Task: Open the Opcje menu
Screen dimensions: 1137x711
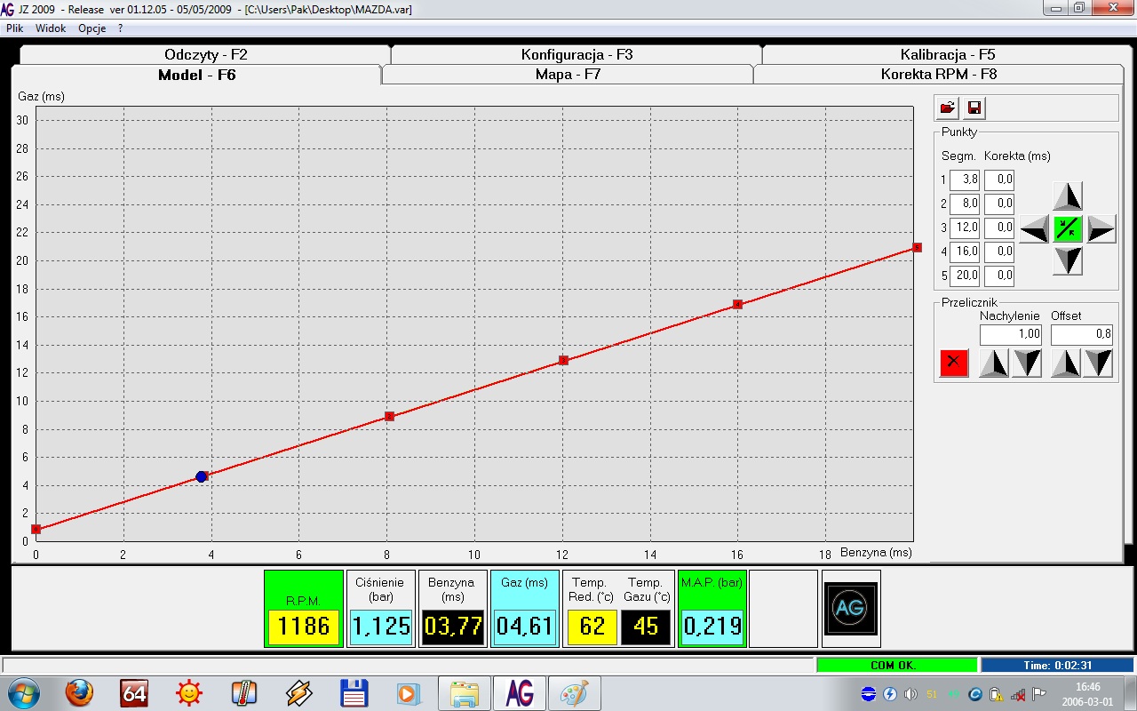Action: tap(91, 28)
